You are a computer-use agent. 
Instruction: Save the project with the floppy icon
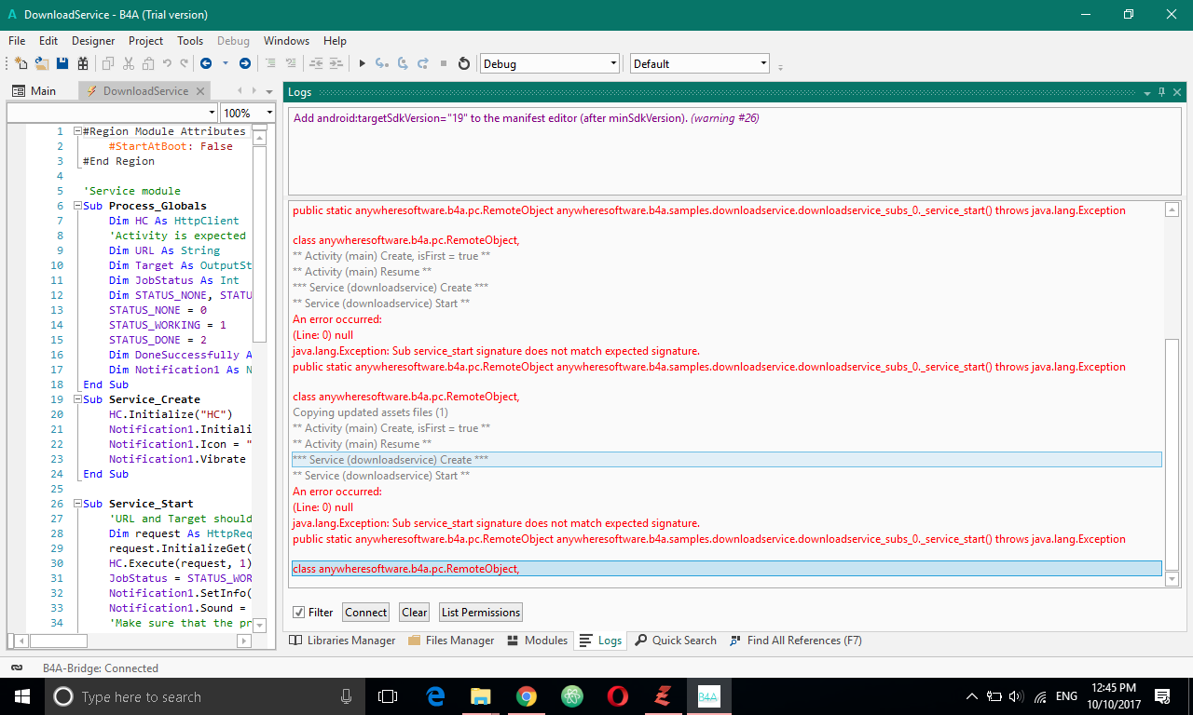point(62,63)
